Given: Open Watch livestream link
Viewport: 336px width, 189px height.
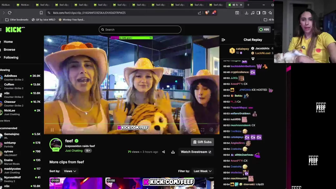Looking at the screenshot, I should pos(196,152).
